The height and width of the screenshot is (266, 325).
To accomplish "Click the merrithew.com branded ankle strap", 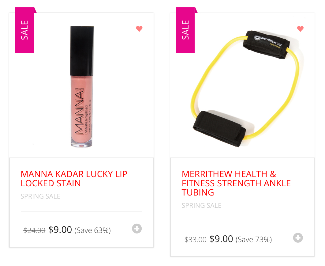I will coord(266,45).
